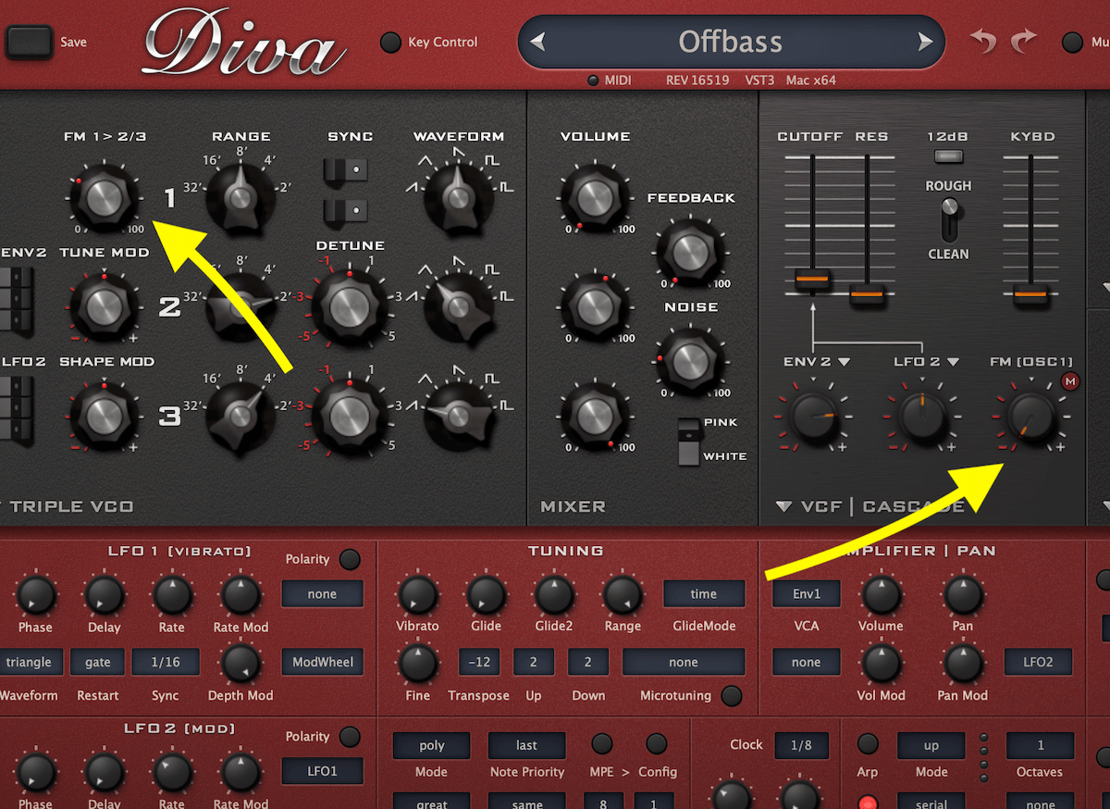
Task: Click the FM [OSC1] filter knob
Action: tap(1030, 417)
